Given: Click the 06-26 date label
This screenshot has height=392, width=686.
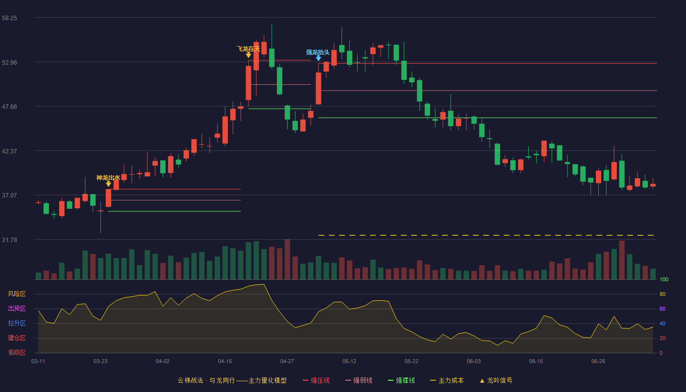Looking at the screenshot, I should [x=598, y=361].
